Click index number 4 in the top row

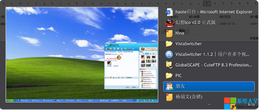pos(240,4)
